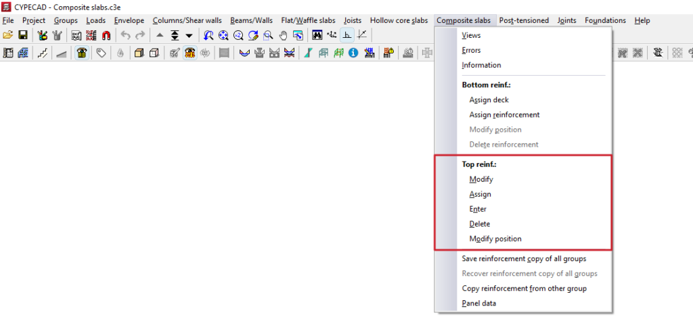Image resolution: width=693 pixels, height=330 pixels.
Task: Open the Hollow core slabs menu
Action: (x=399, y=20)
